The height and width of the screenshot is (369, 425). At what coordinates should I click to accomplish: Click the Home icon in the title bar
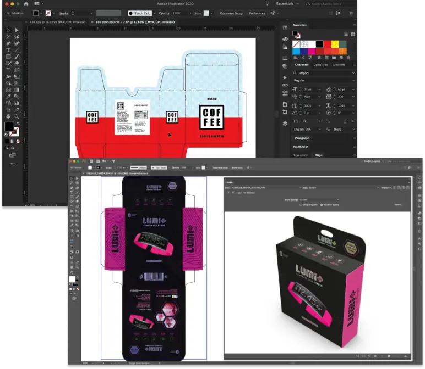click(25, 3)
